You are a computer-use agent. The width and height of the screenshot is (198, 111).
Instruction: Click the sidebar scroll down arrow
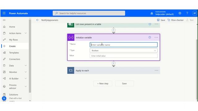tap(30, 101)
